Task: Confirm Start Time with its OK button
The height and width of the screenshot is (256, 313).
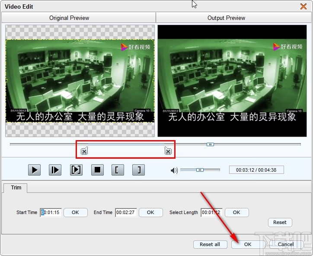Action: 76,212
